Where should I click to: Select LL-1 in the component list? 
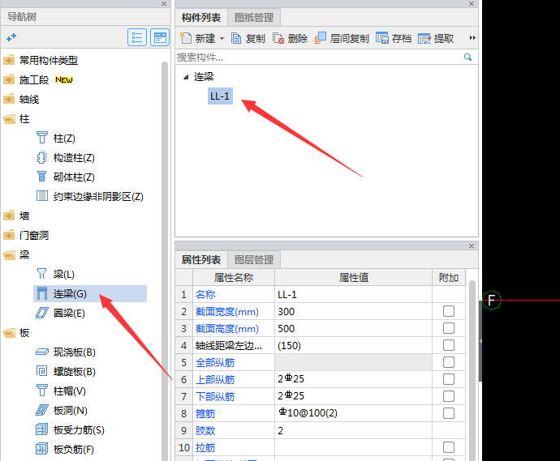[x=220, y=96]
